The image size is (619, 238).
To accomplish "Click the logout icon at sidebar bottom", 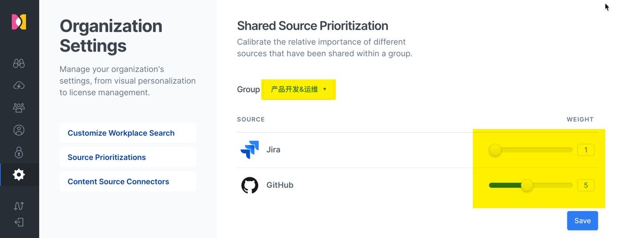I will tap(19, 222).
